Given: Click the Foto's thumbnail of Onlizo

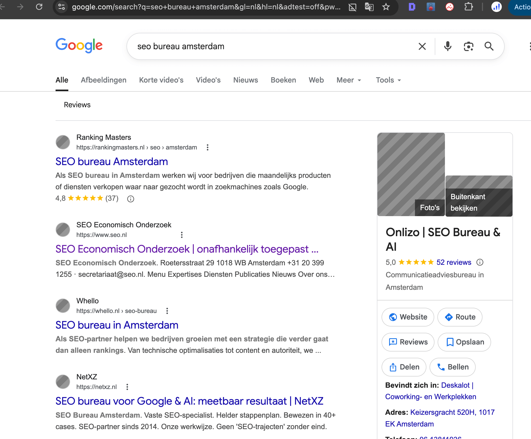Looking at the screenshot, I should pos(411,174).
